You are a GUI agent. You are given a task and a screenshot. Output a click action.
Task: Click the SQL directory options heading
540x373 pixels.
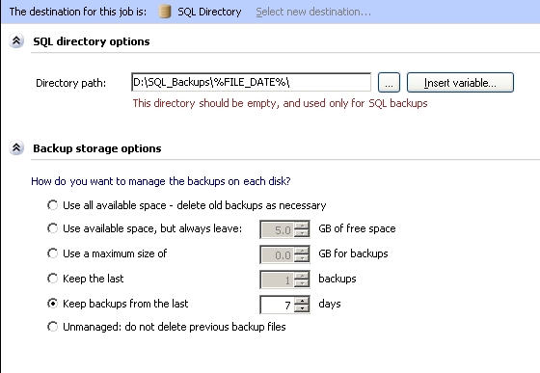point(92,41)
